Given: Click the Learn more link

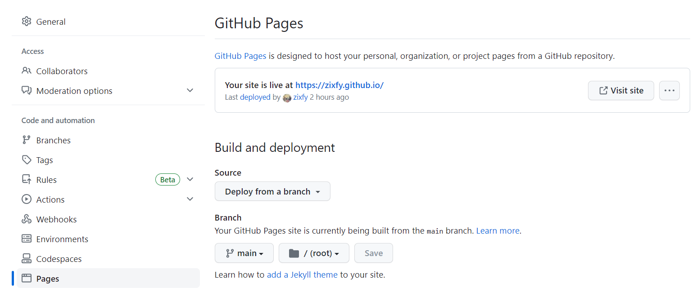Looking at the screenshot, I should tap(498, 231).
